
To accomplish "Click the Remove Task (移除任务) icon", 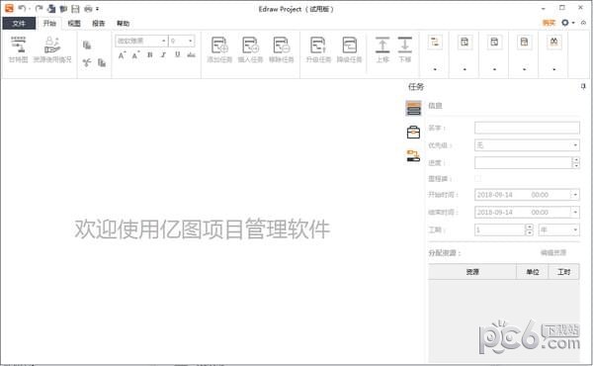I will point(282,49).
